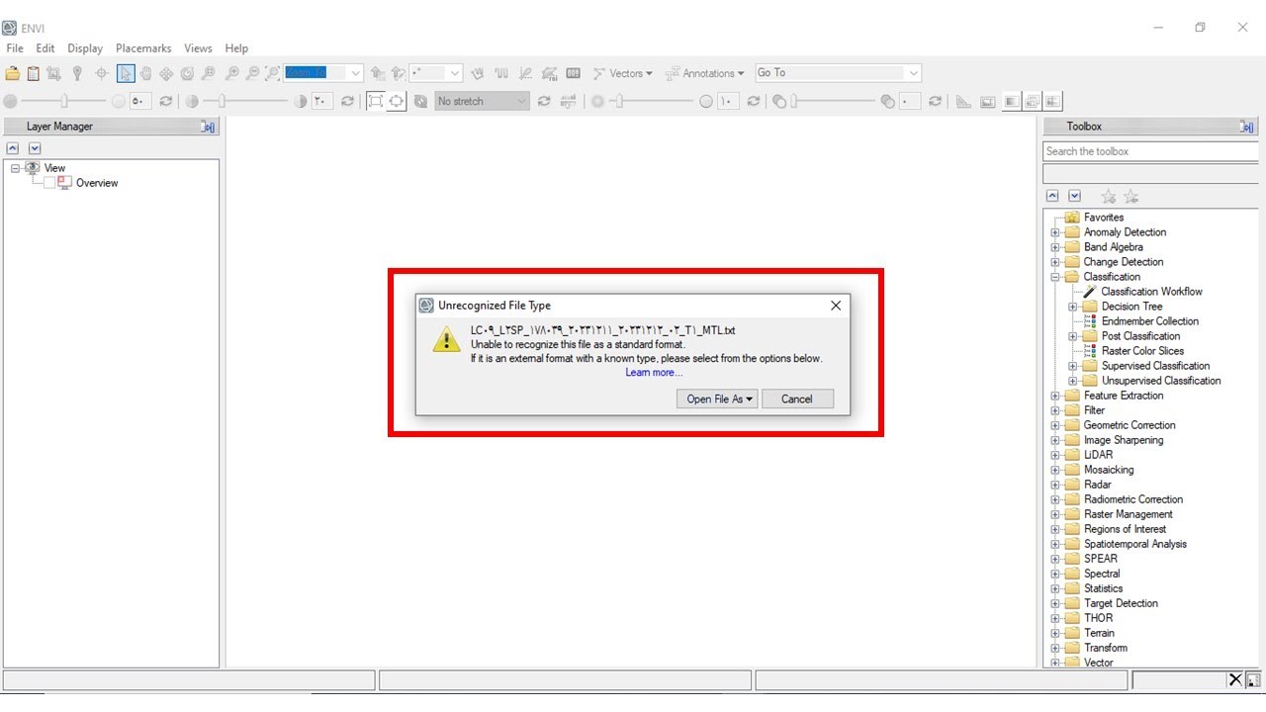Open the Mensuration ruler tool

963,101
